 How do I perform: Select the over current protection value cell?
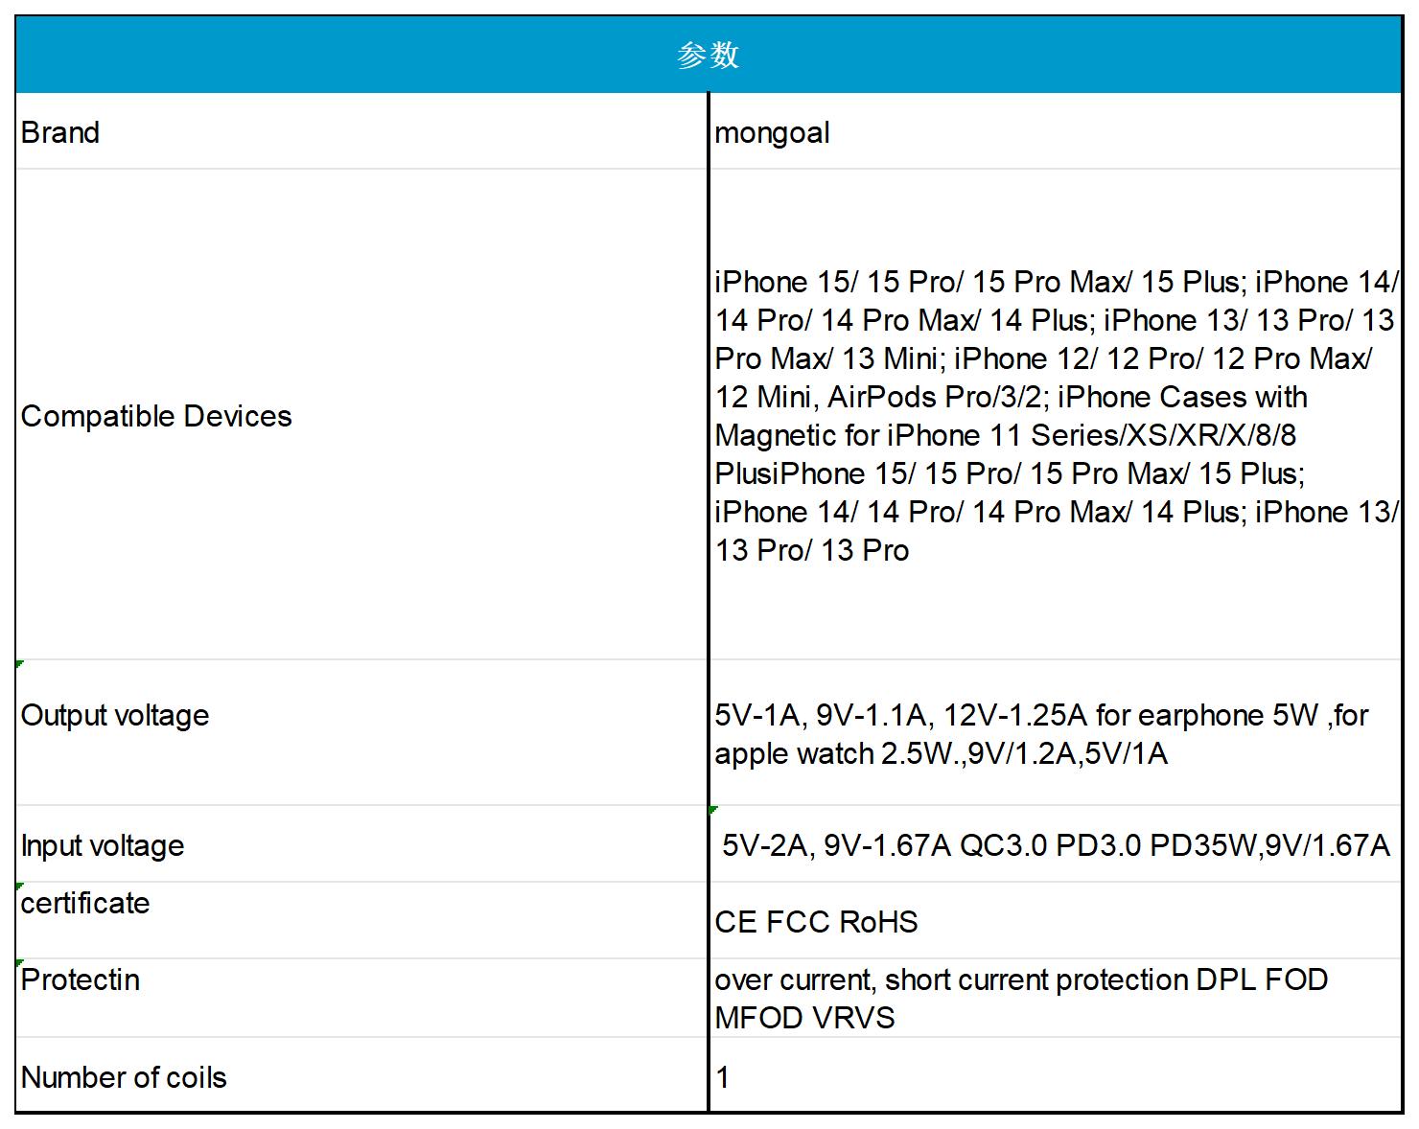pos(1056,998)
